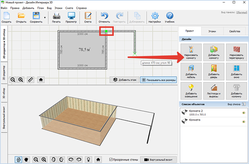Viewport: 249px width, 164px height.
Task: Start Виртуальный визит button
Action: (x=158, y=160)
